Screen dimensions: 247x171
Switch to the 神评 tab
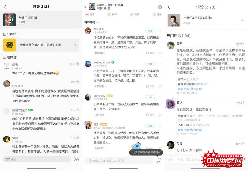point(112,14)
